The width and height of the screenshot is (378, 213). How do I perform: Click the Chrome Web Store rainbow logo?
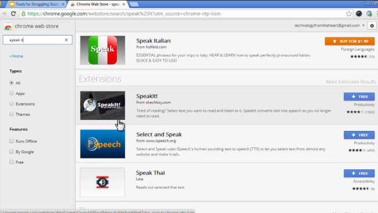click(x=8, y=26)
